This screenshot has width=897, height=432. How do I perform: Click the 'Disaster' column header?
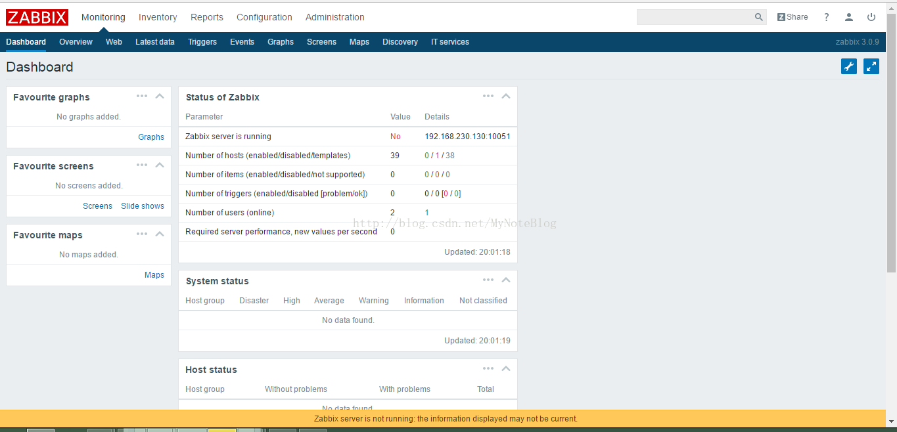click(254, 301)
